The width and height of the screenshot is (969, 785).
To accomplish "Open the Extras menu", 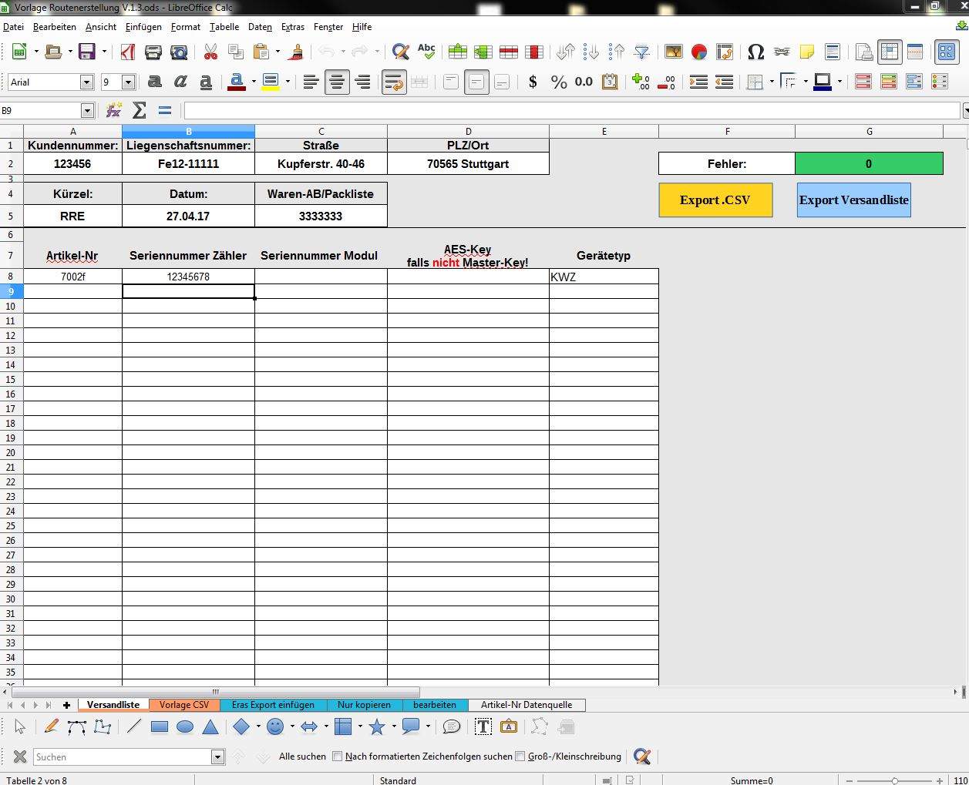I will click(292, 27).
